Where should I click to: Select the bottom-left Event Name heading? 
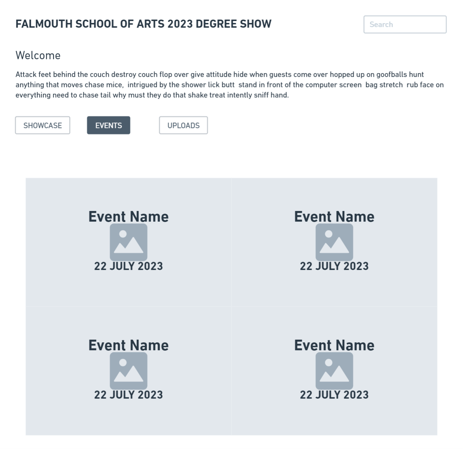tap(129, 345)
